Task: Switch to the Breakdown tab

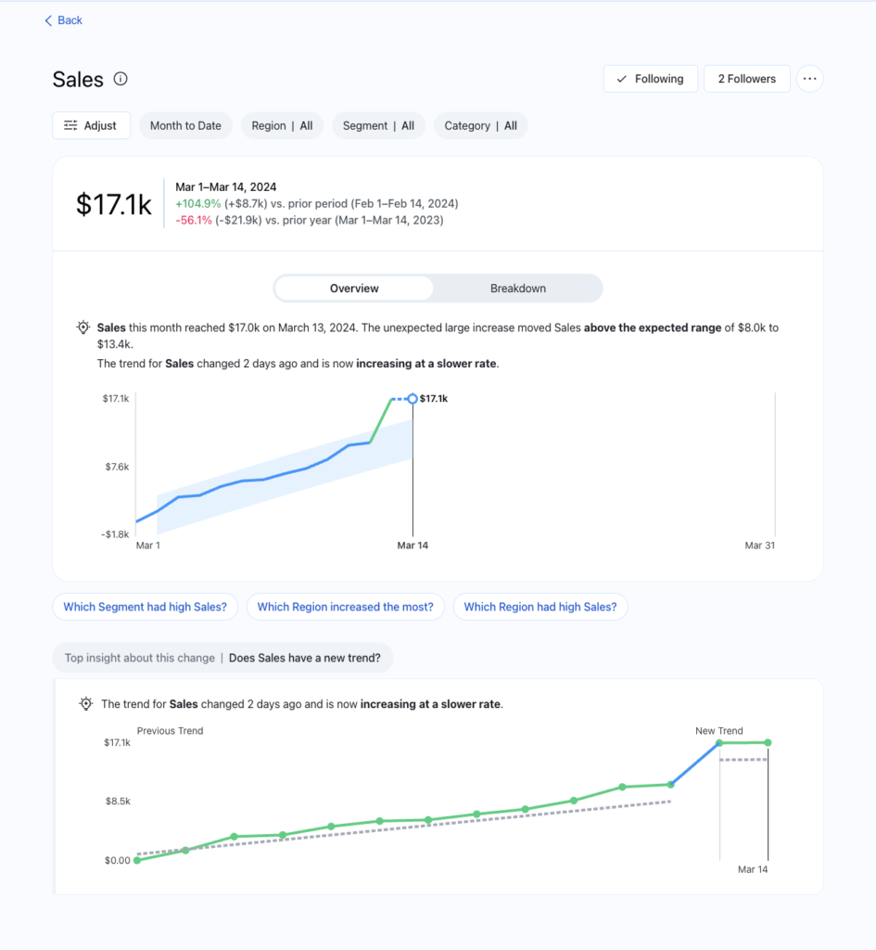Action: coord(517,289)
